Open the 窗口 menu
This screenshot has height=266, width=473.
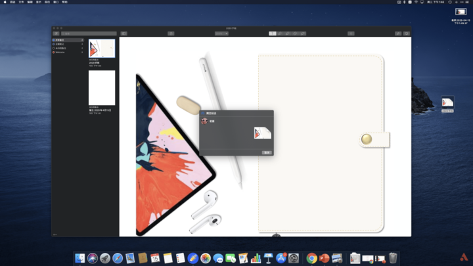(56, 2)
